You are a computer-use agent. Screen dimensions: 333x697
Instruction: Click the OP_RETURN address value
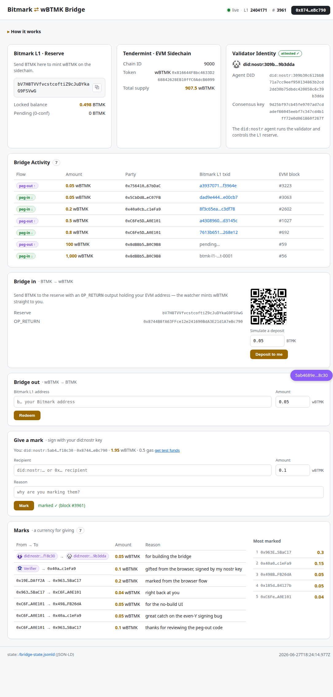click(x=193, y=322)
